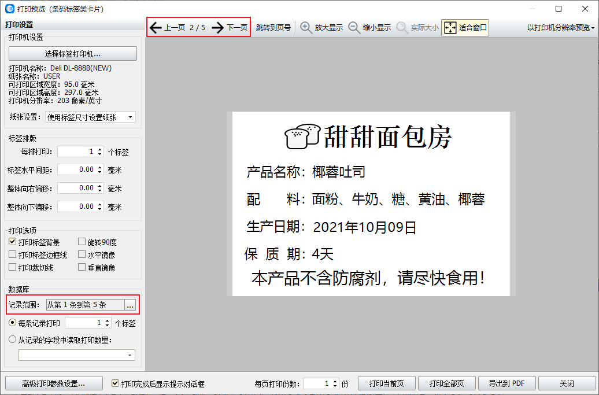Export the labels to PDF
Image resolution: width=599 pixels, height=395 pixels.
coord(506,383)
